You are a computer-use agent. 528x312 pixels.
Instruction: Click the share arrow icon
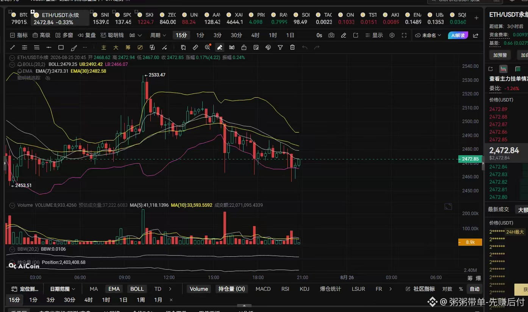(476, 35)
